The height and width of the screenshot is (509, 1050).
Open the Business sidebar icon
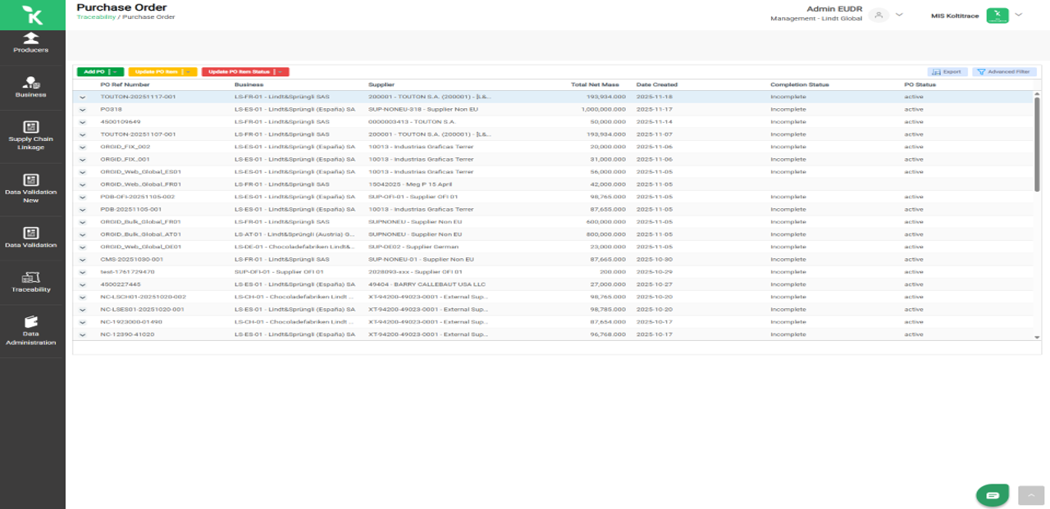coord(31,82)
